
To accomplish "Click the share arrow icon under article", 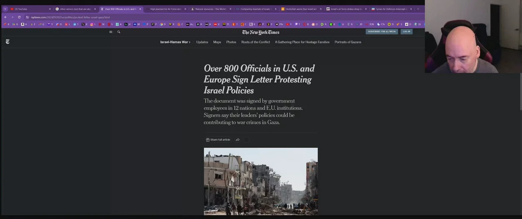I will (x=238, y=140).
